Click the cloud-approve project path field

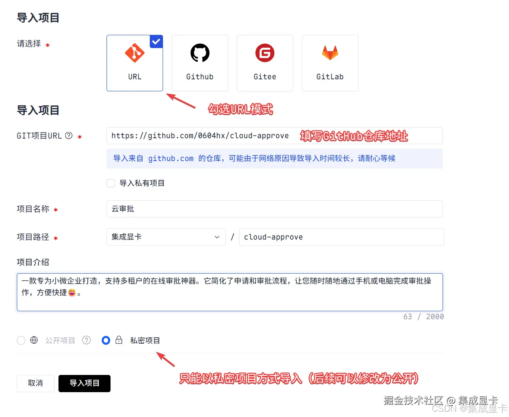click(x=341, y=237)
